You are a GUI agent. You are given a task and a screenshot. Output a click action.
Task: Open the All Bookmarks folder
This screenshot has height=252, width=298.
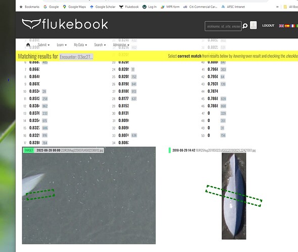[x=291, y=7]
